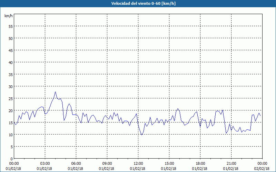The height and width of the screenshot is (172, 276).
Task: Select the '03:00' time label
Action: tap(45, 164)
